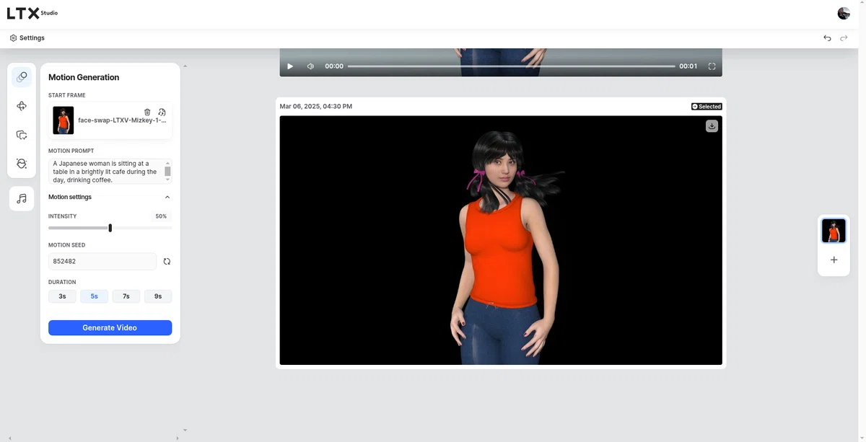Click the Mar 06, 2025 timestamp
This screenshot has width=866, height=442.
316,106
